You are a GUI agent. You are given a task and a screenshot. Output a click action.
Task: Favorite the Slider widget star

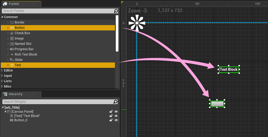[8, 60]
